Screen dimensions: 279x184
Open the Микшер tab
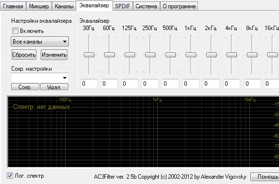point(39,6)
